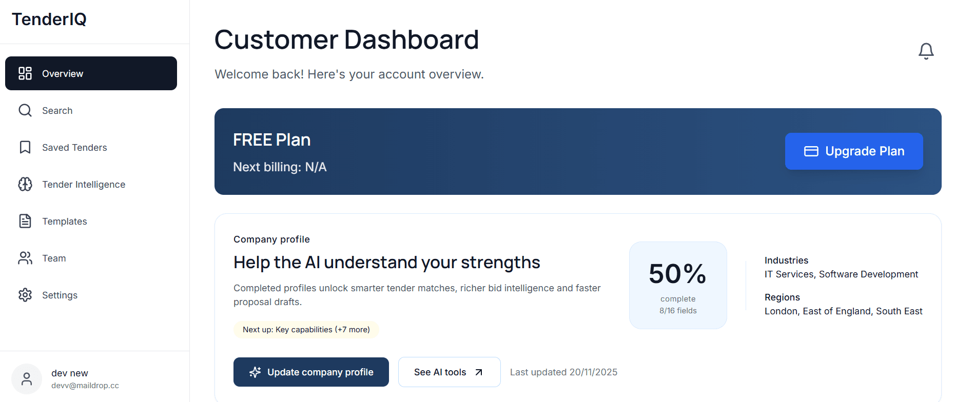Open See AI tools
The height and width of the screenshot is (402, 955).
tap(449, 372)
